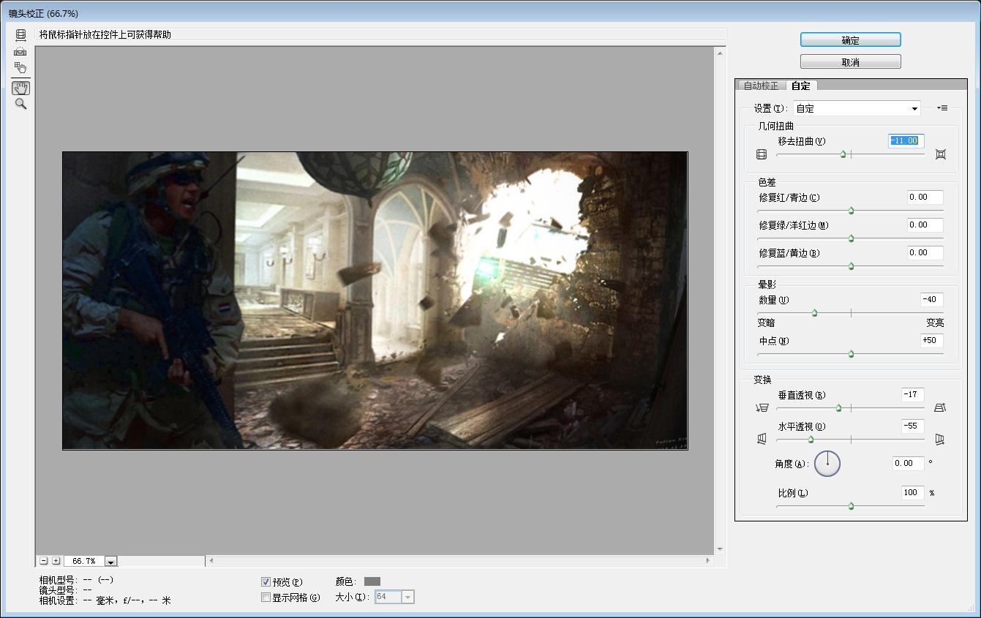981x618 pixels.
Task: Open the zoom percentage dropdown arrow
Action: 110,561
